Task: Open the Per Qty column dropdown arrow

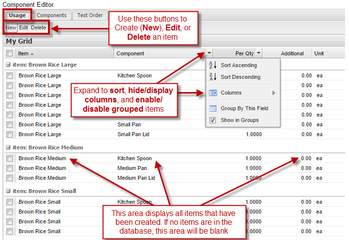Action: 259,53
